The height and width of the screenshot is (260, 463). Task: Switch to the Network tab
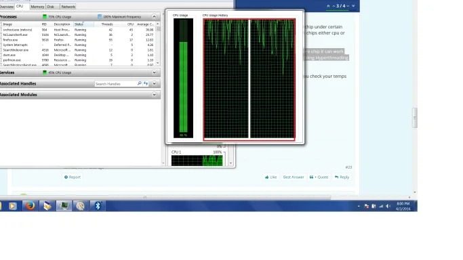[68, 7]
